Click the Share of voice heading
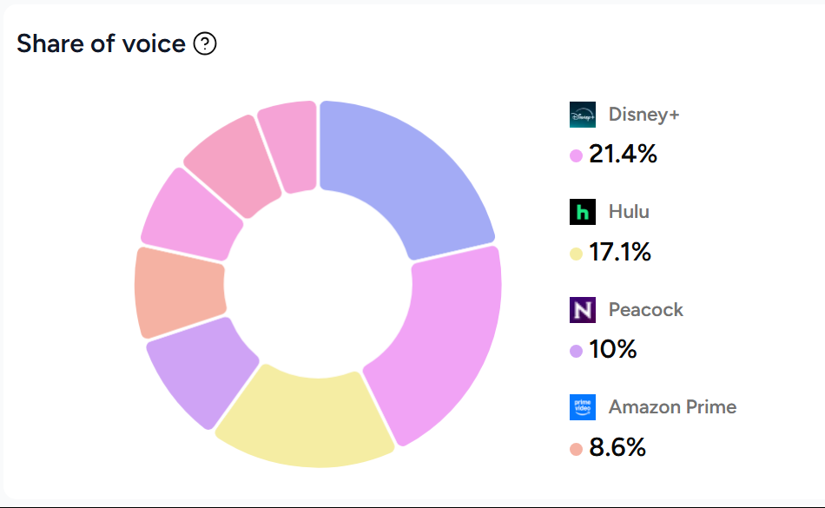This screenshot has width=825, height=508. [x=101, y=43]
